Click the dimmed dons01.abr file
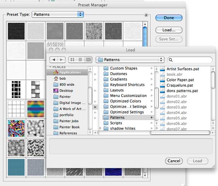 tap(177, 96)
